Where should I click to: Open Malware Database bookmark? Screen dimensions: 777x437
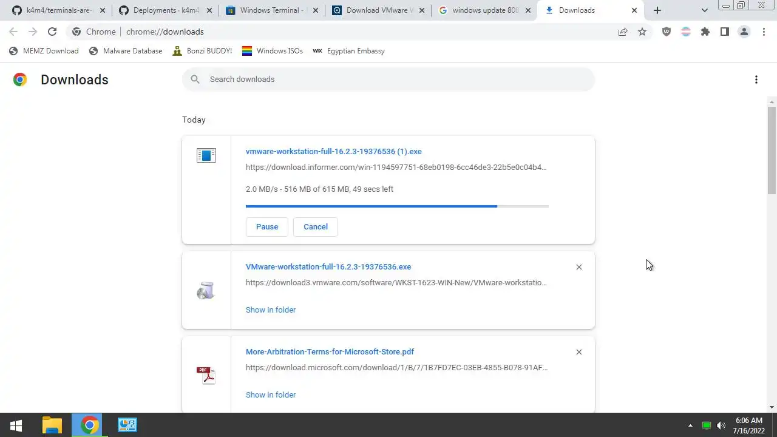point(126,51)
